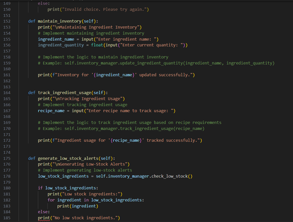Click the if keyword on line 180

click(40, 188)
